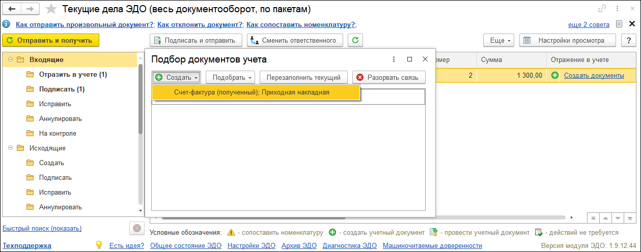Click the Сумма column header

pos(492,59)
